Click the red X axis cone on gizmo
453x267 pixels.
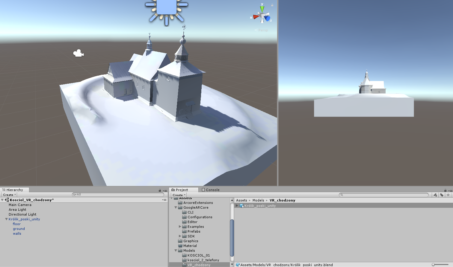pos(256,17)
